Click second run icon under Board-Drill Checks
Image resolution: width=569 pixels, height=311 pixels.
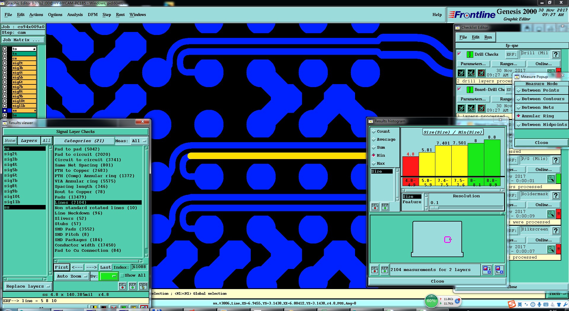pyautogui.click(x=471, y=108)
